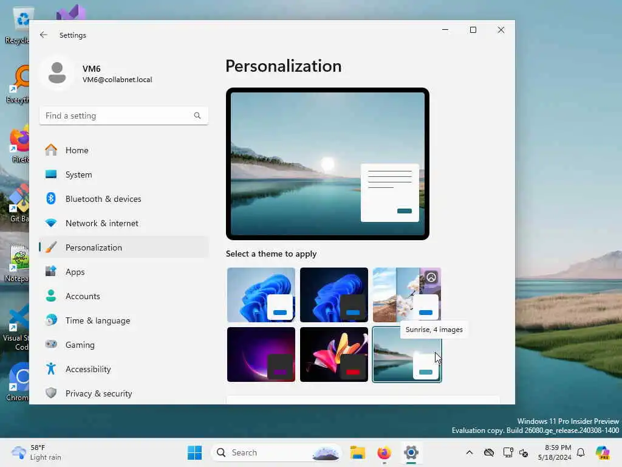Screen dimensions: 622x467
Task: Click the large desktop preview image
Action: pos(327,164)
